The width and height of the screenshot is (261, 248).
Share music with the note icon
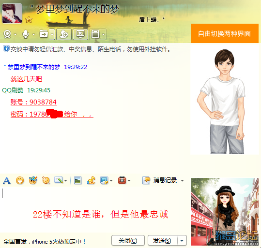click(x=91, y=180)
